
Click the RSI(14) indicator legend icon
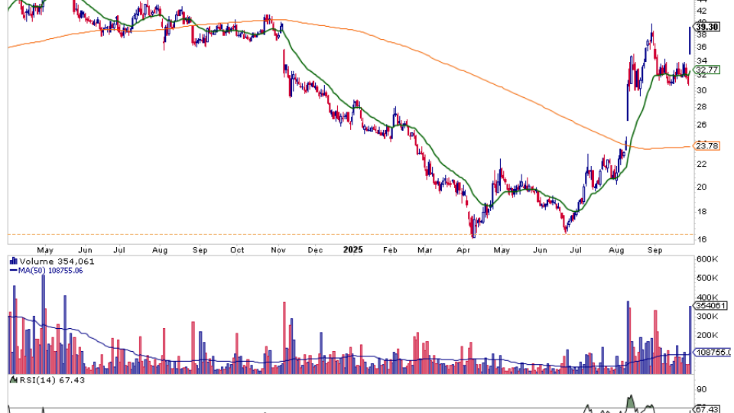pyautogui.click(x=12, y=379)
